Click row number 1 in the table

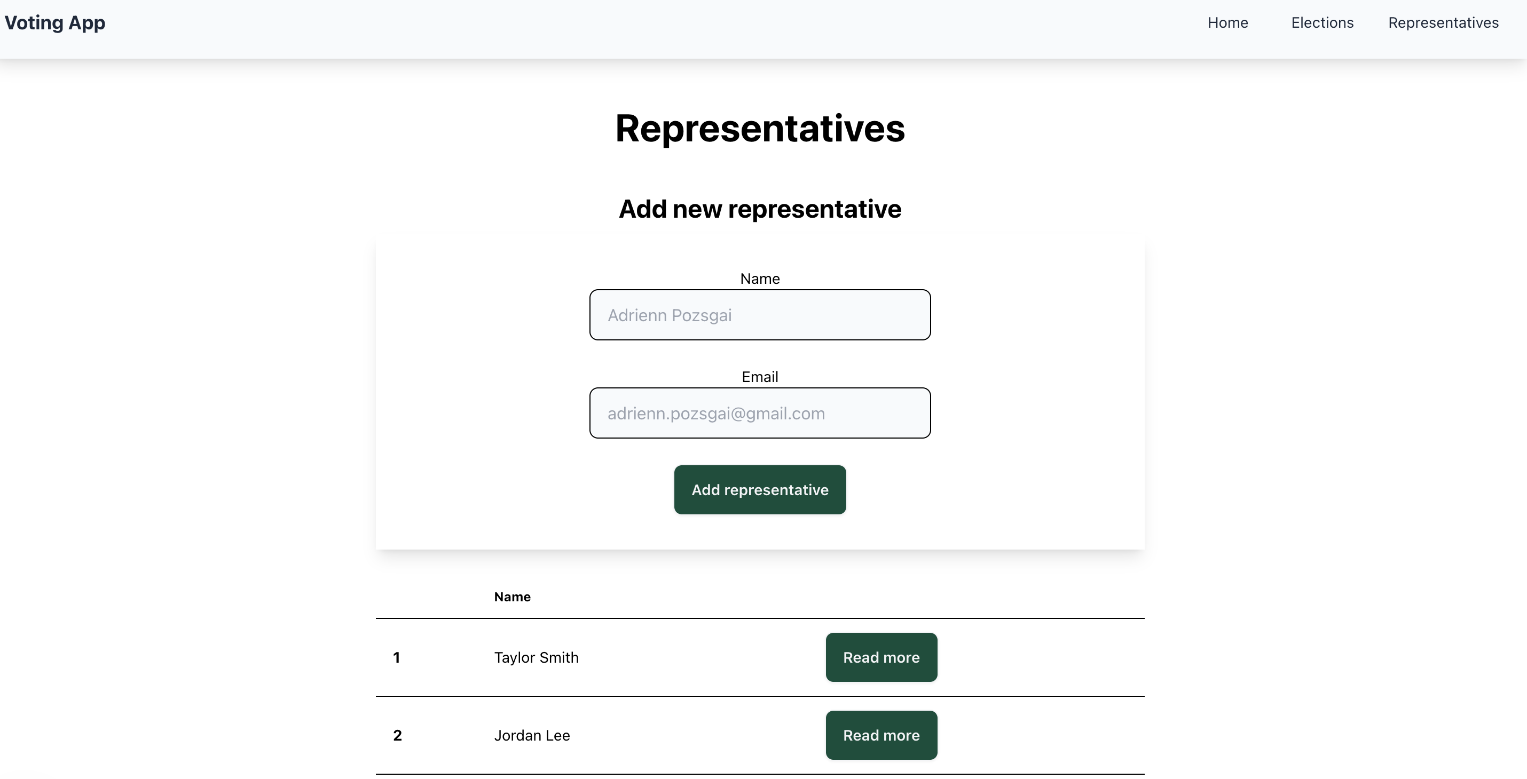397,657
